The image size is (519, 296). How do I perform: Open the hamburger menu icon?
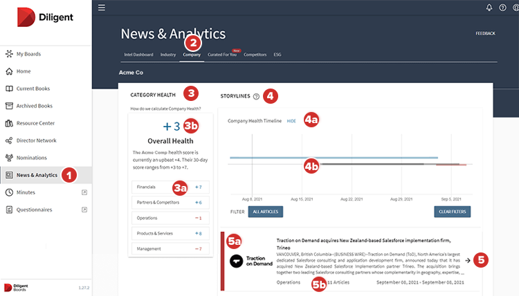102,8
